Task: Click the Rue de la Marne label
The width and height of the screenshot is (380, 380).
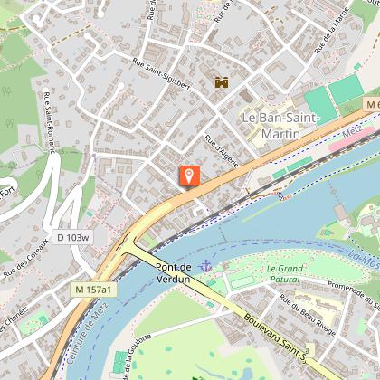Action: (331, 31)
